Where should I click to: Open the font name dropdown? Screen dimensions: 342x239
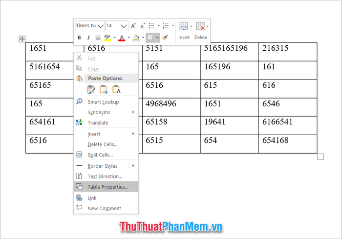(x=101, y=26)
